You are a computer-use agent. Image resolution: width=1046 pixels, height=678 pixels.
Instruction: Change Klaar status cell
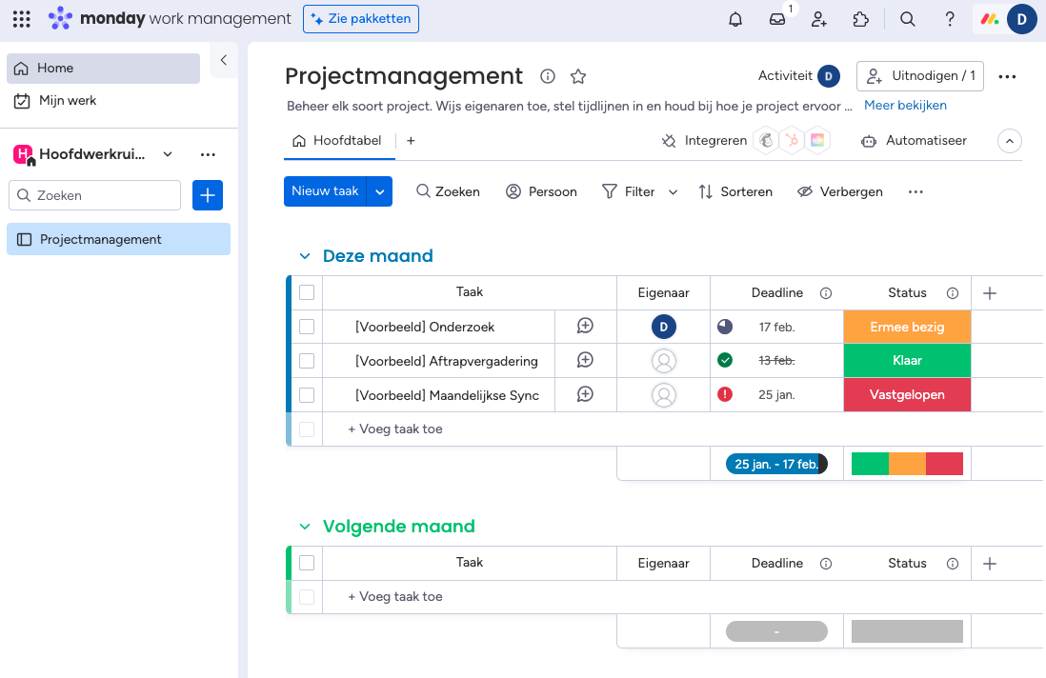click(x=907, y=361)
